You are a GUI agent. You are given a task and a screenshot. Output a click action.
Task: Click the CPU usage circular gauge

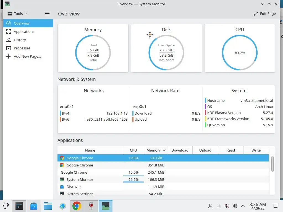[240, 53]
